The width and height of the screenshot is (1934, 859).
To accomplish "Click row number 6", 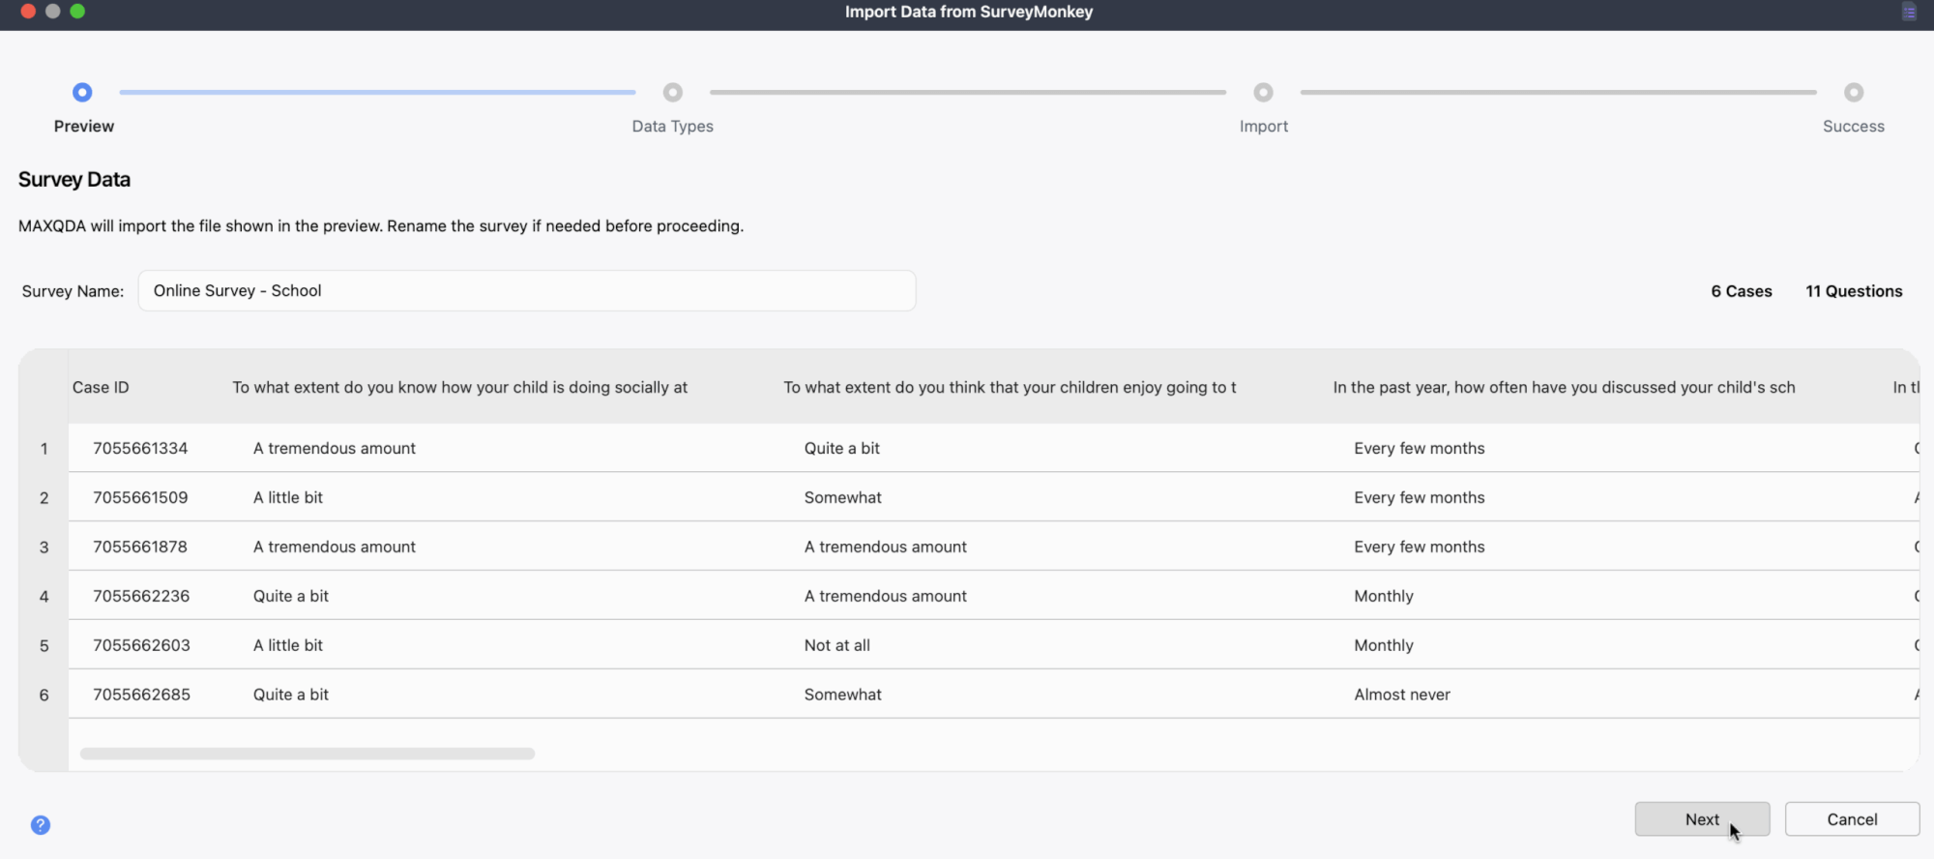I will click(x=44, y=695).
